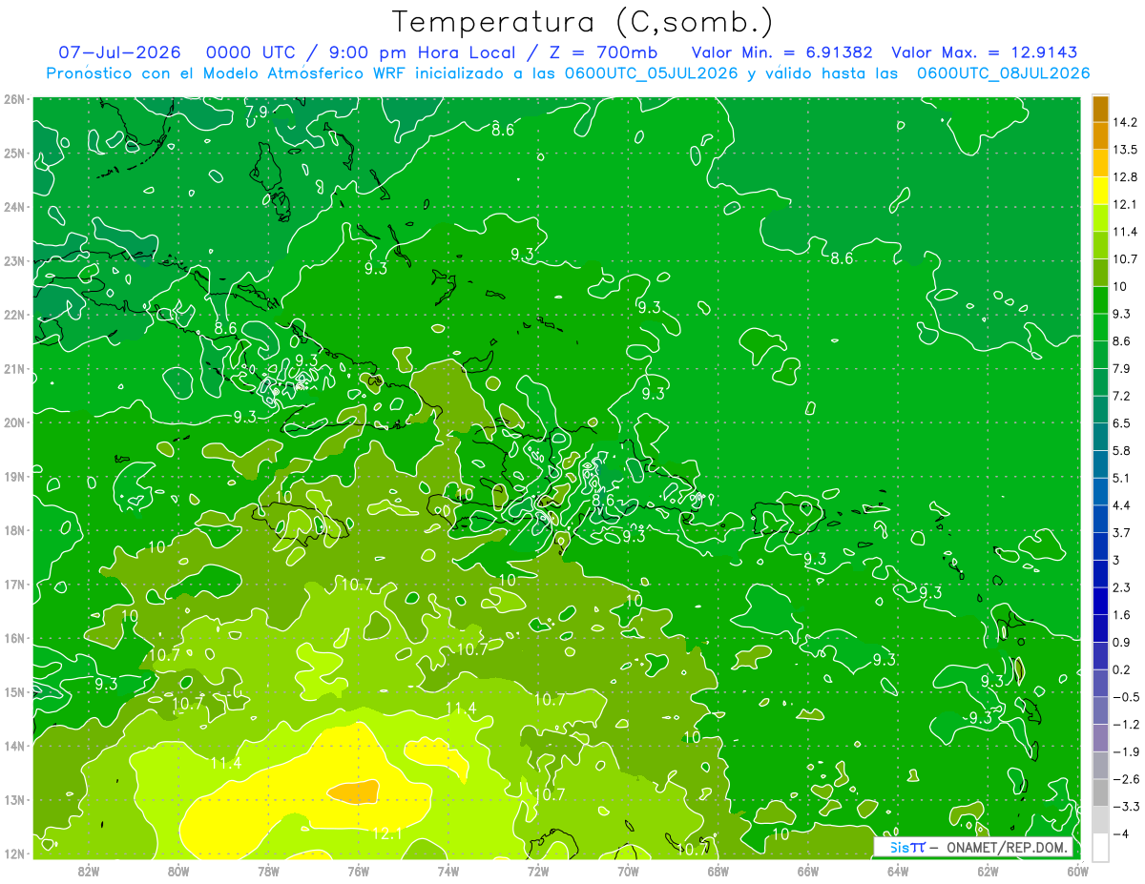
Task: Pick the dark blue legend swatch between 2.3 and 3
Action: point(1100,573)
